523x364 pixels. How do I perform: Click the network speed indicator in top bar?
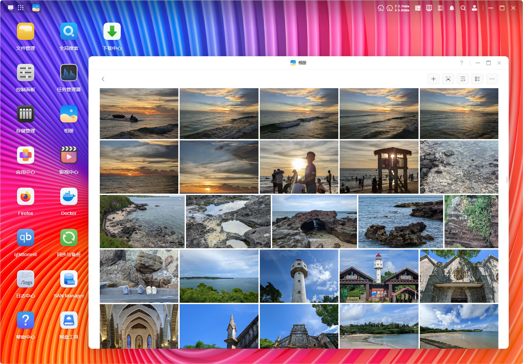click(402, 8)
